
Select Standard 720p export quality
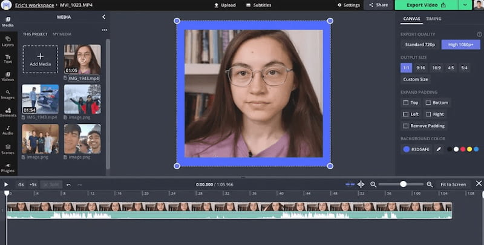click(x=420, y=45)
